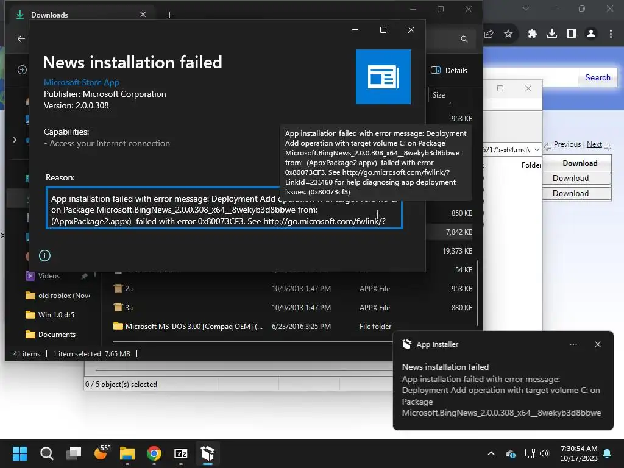Toggle the Details pane in File Explorer

click(x=449, y=71)
